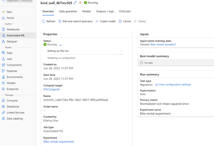This screenshot has width=214, height=146.
Task: Open Bike-rentals samples:1 dataset link
Action: [163, 44]
